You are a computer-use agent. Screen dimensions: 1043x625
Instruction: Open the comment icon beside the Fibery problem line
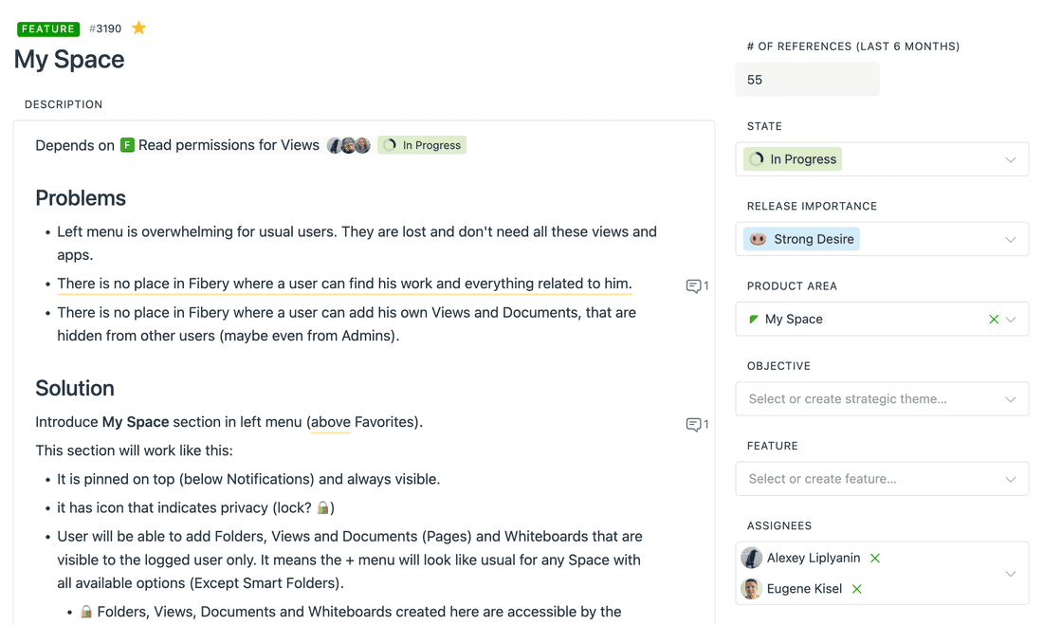click(695, 285)
